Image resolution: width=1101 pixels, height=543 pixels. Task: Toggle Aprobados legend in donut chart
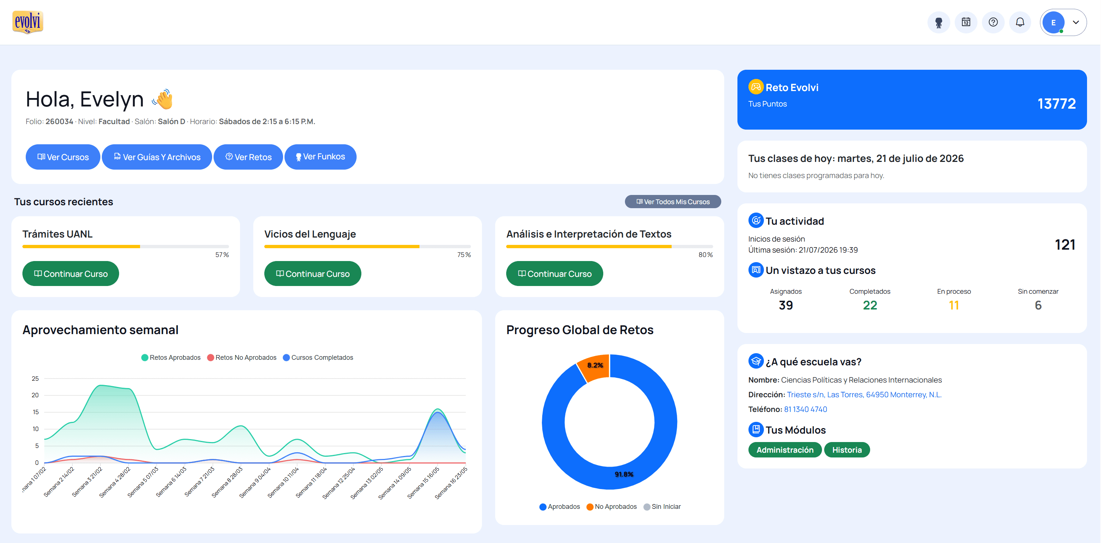point(560,507)
